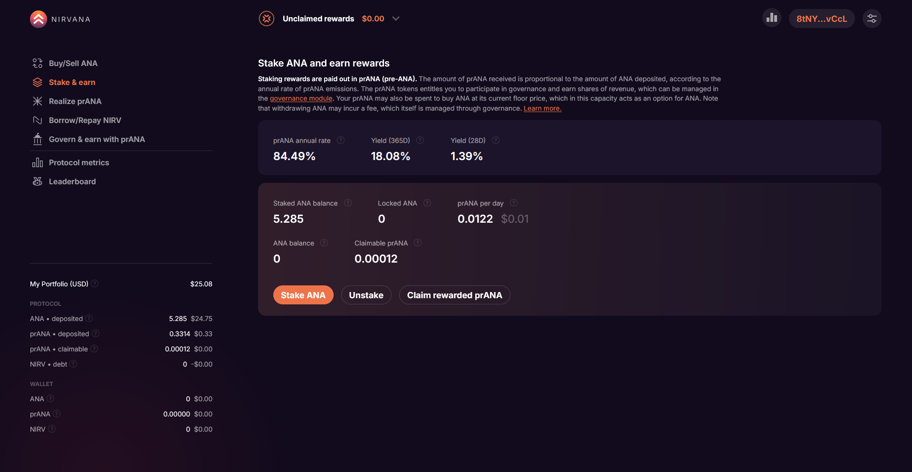The width and height of the screenshot is (912, 472).
Task: Open the settings sliders icon
Action: [x=872, y=19]
